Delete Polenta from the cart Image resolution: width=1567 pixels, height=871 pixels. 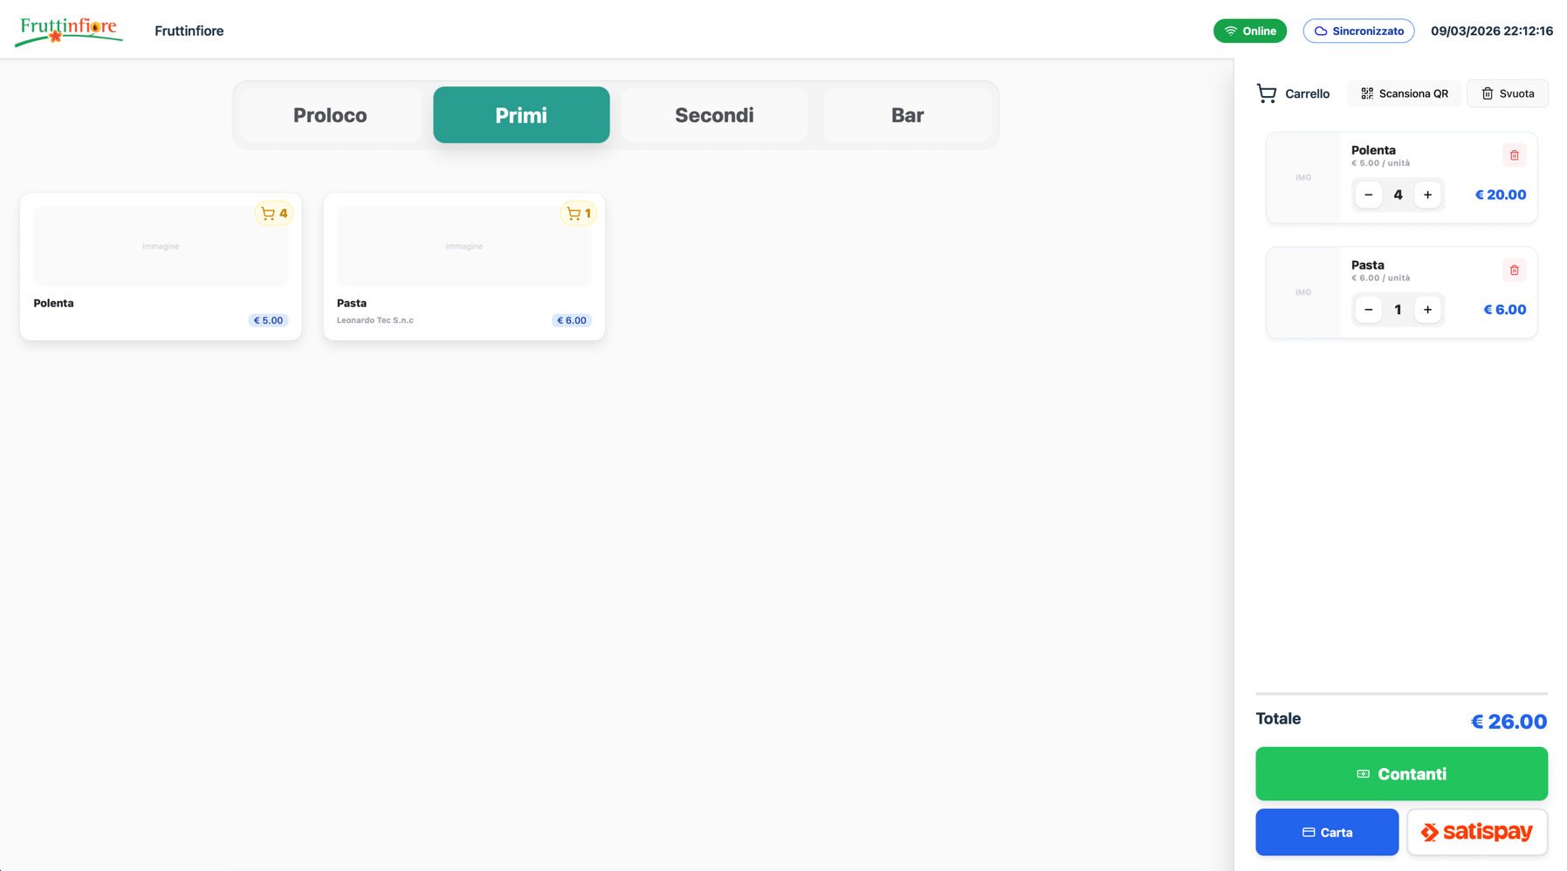coord(1514,155)
